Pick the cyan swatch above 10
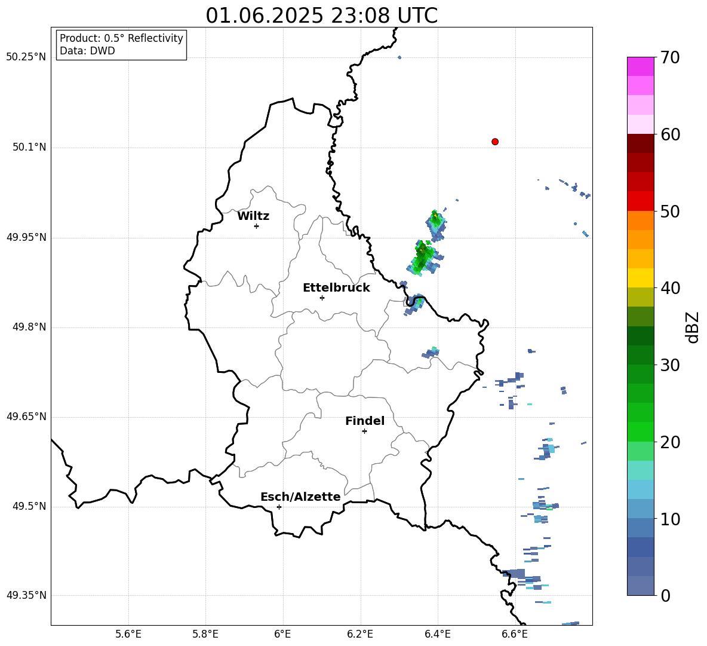Image resolution: width=707 pixels, height=646 pixels. tap(641, 489)
